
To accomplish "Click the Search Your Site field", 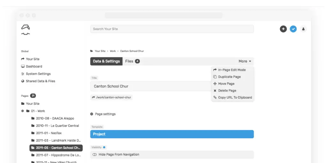I will (172, 29).
